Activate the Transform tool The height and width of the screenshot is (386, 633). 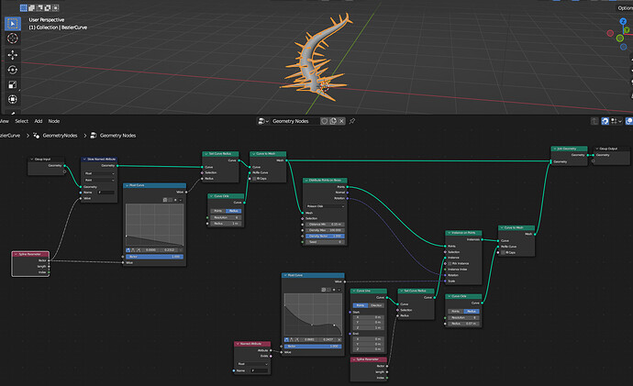tap(13, 100)
